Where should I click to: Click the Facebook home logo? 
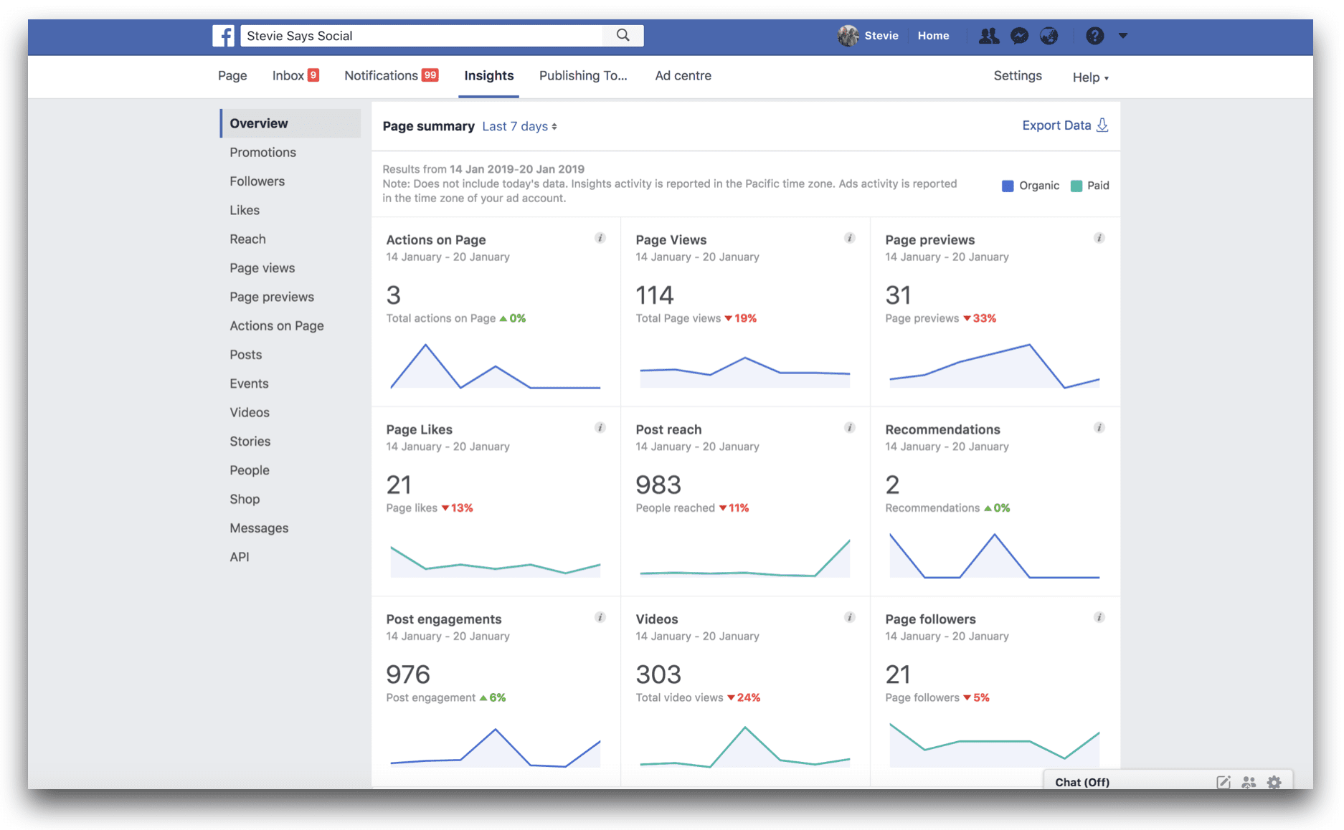coord(223,35)
